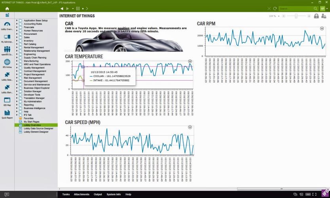Open My Start Pages
Viewport: 330px width, 198px height.
(x=31, y=122)
